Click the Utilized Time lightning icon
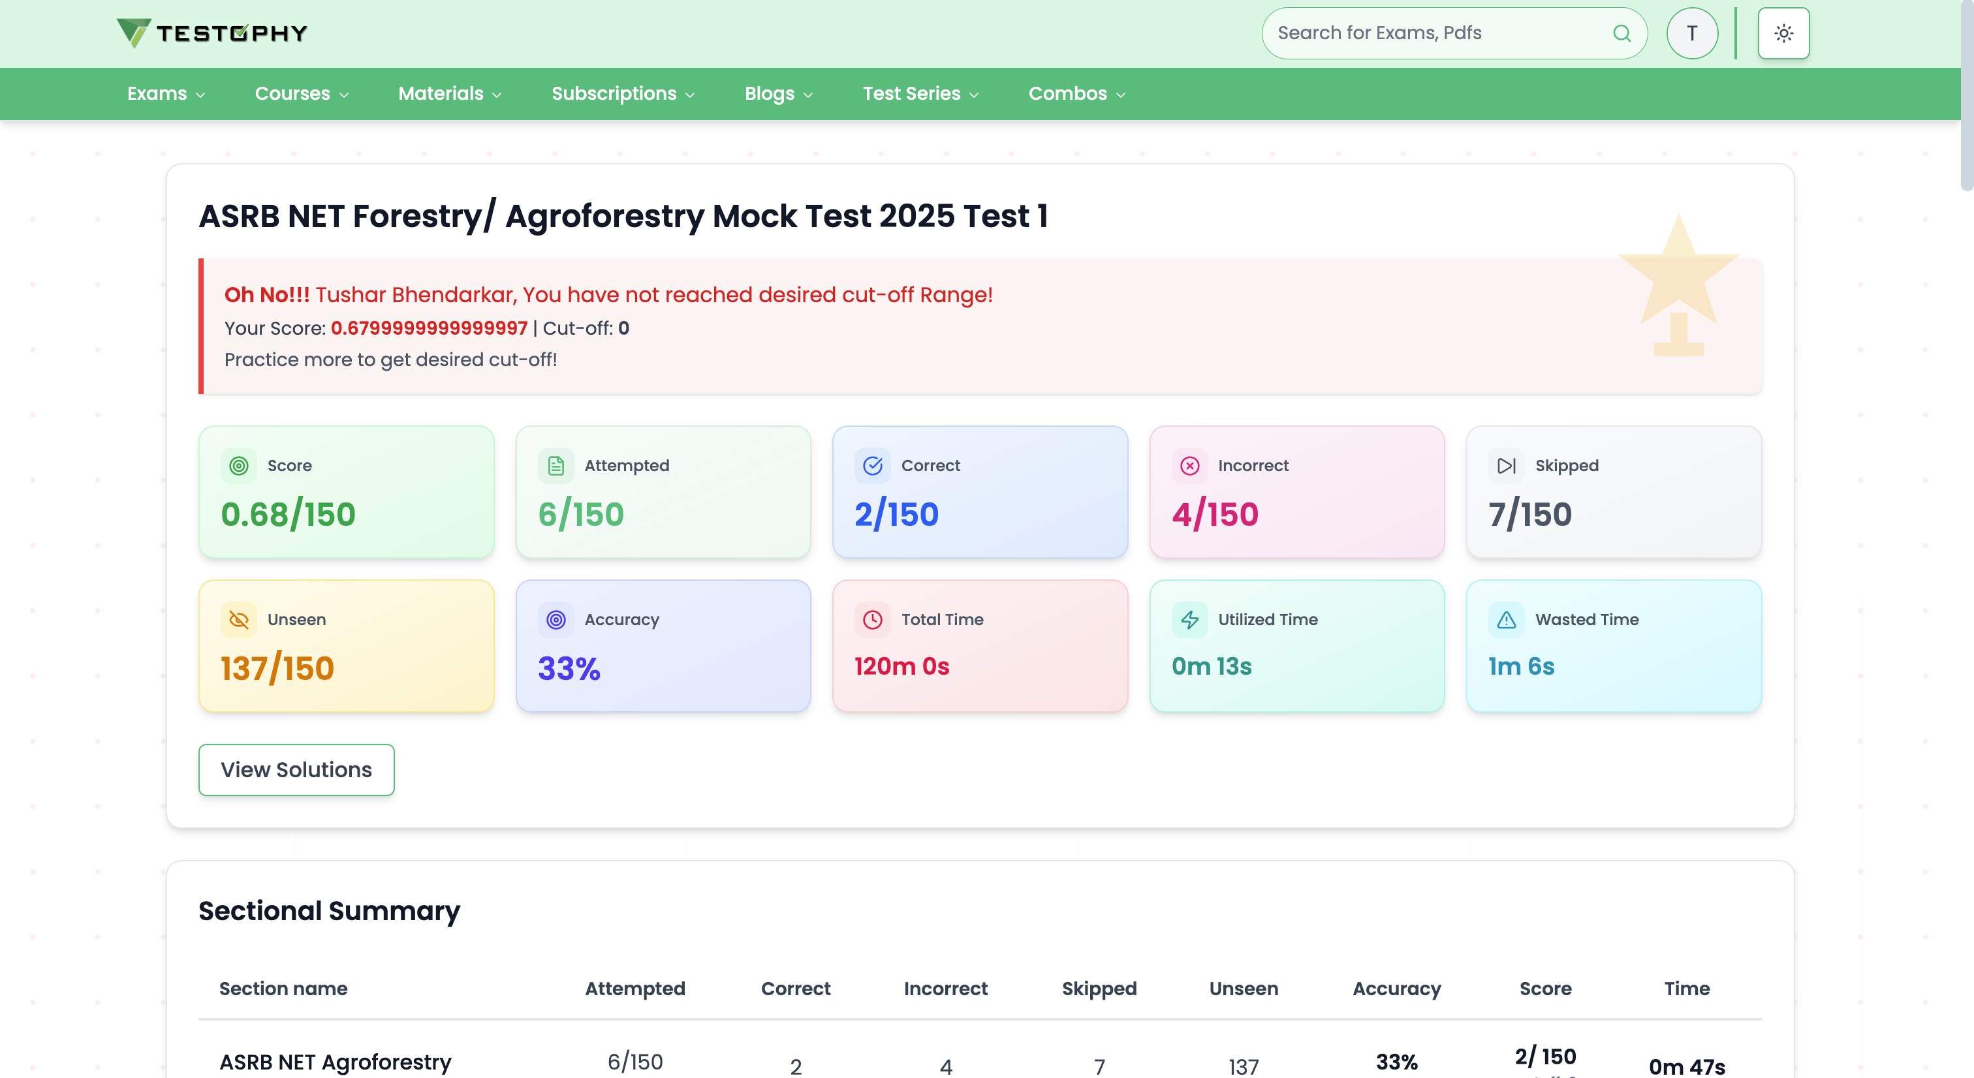 [1189, 620]
